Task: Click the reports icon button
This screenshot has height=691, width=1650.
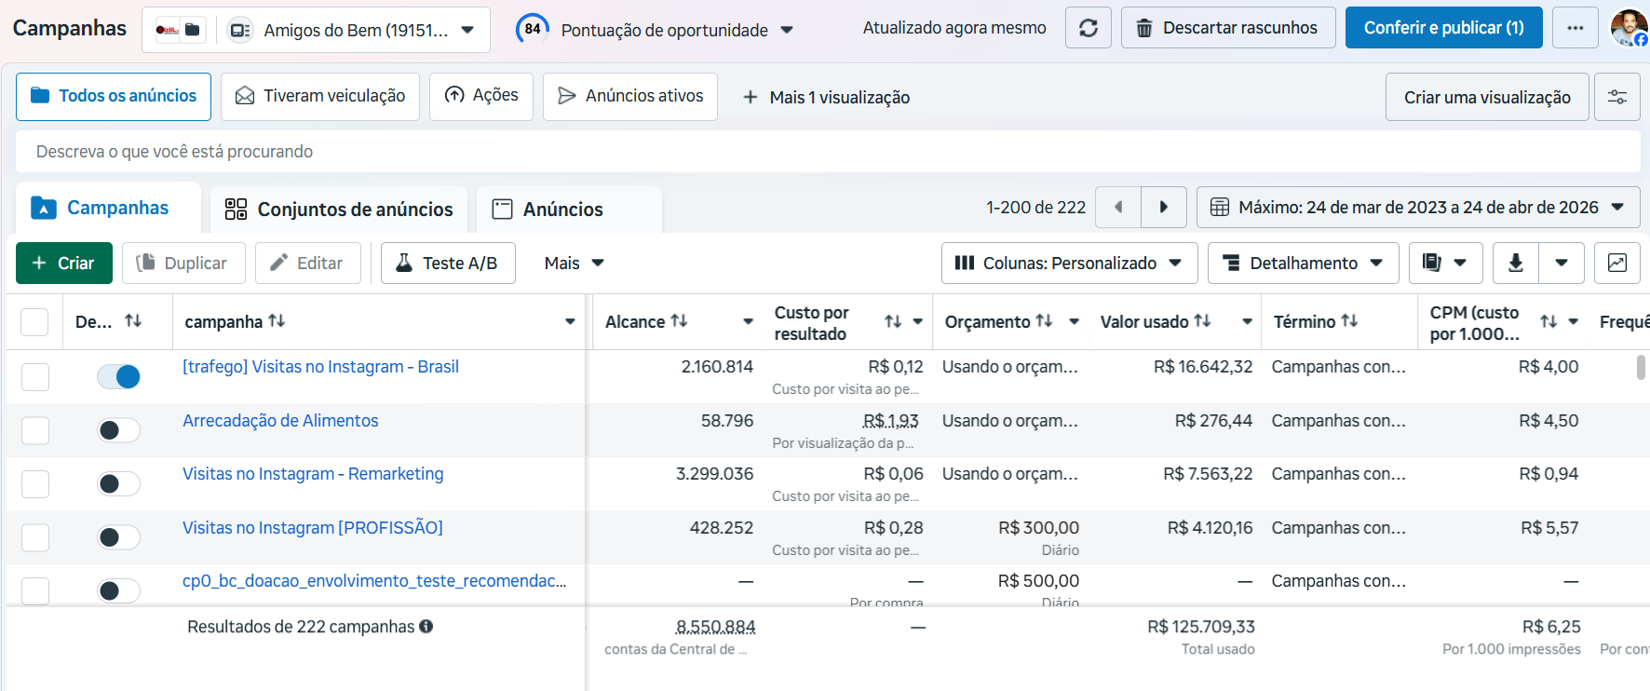Action: (x=1444, y=264)
